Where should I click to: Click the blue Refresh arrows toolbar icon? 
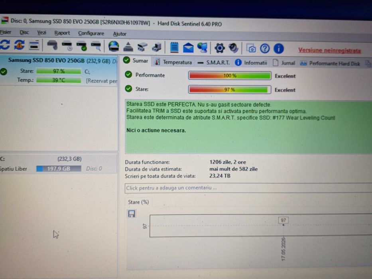[x=5, y=45]
